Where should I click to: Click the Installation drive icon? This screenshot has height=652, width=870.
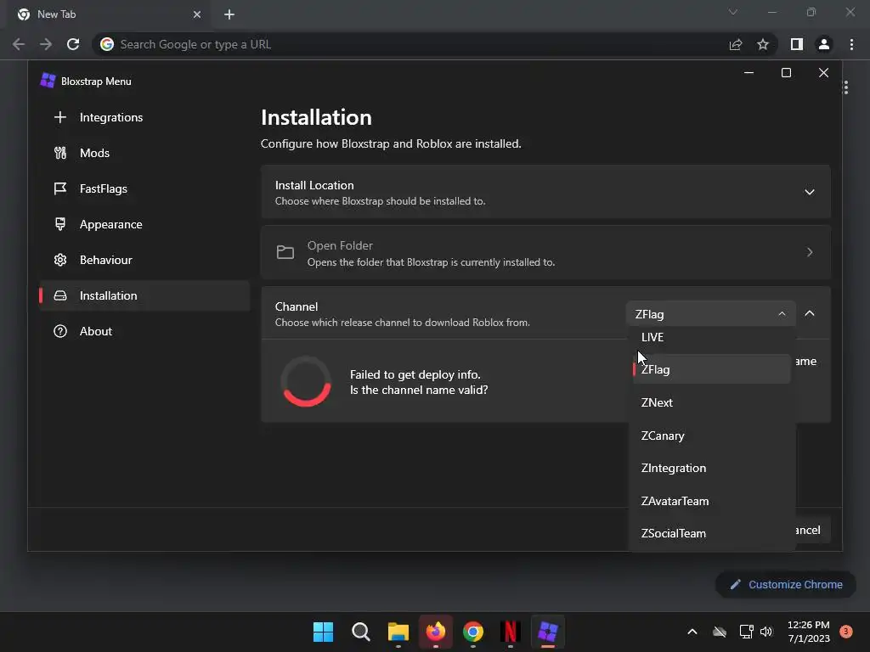(x=60, y=295)
